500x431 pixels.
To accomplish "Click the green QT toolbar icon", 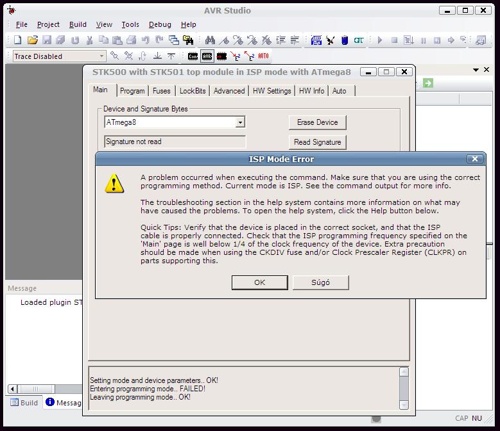I will point(359,40).
